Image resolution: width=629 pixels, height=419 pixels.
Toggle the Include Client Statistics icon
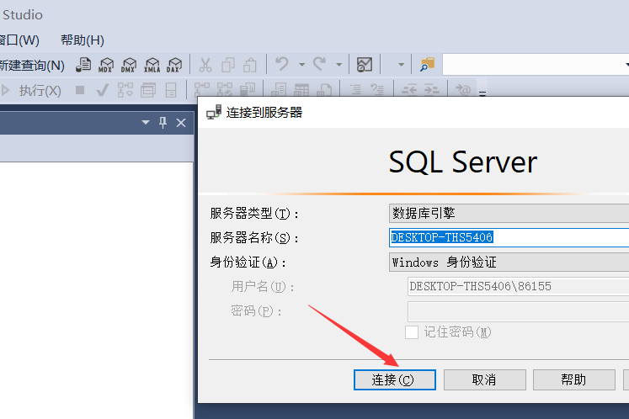248,90
